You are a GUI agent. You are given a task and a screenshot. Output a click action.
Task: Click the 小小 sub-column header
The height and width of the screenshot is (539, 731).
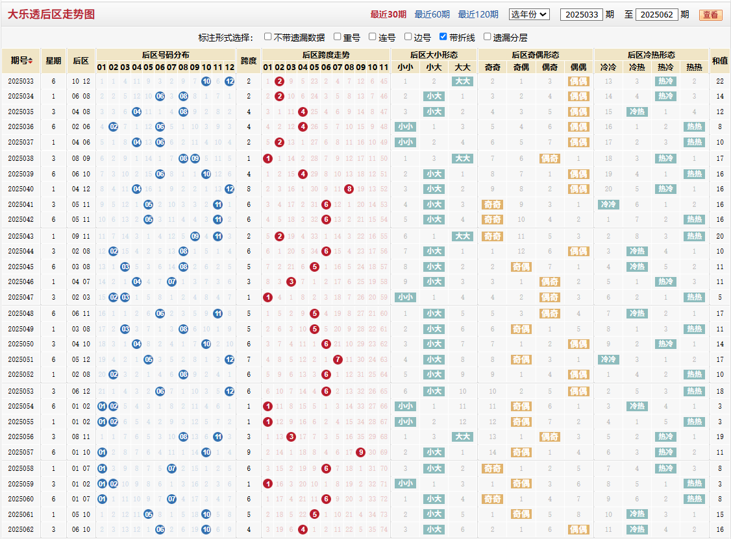(405, 67)
